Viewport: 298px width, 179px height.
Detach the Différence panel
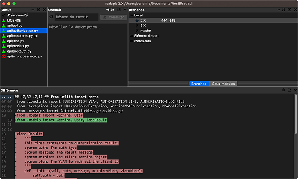289,90
